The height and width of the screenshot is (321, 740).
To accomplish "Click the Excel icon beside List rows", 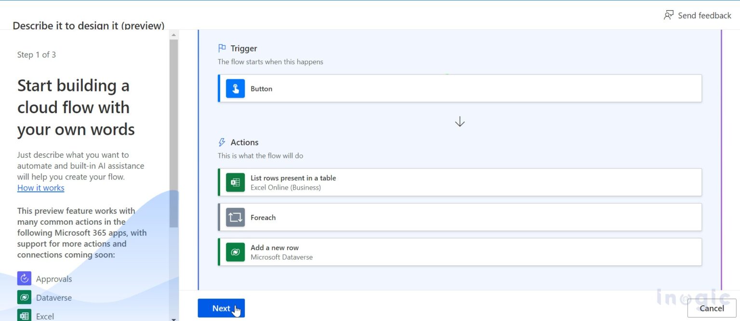I will pyautogui.click(x=235, y=182).
